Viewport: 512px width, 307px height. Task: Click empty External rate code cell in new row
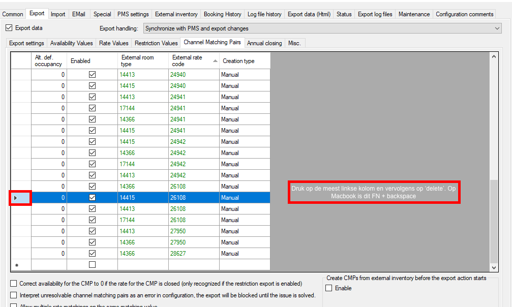pyautogui.click(x=194, y=265)
